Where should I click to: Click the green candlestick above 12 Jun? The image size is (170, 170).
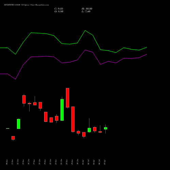(x=19, y=124)
